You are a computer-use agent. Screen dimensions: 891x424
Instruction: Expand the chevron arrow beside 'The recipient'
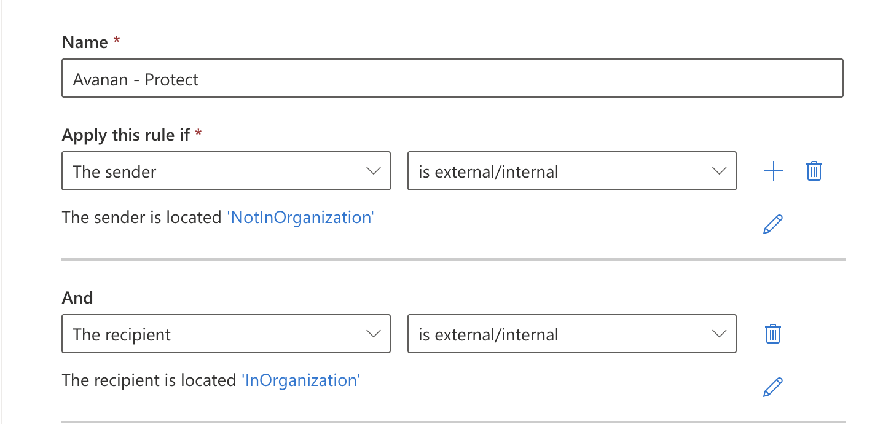coord(373,334)
